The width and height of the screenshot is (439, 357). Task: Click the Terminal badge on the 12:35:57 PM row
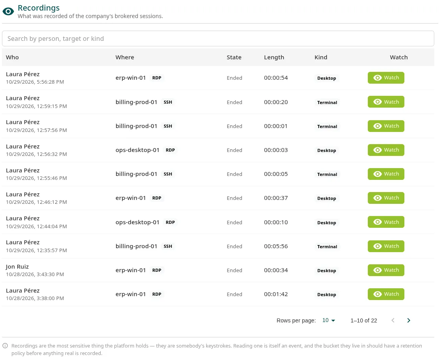click(327, 247)
